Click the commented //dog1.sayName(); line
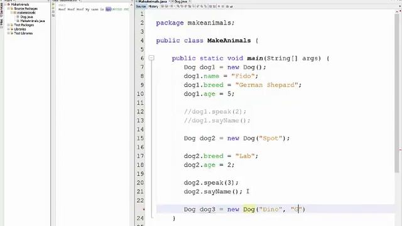 (217, 121)
